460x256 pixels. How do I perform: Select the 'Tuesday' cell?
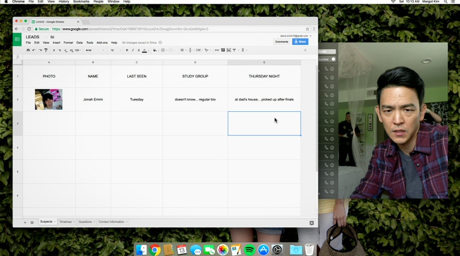(137, 100)
